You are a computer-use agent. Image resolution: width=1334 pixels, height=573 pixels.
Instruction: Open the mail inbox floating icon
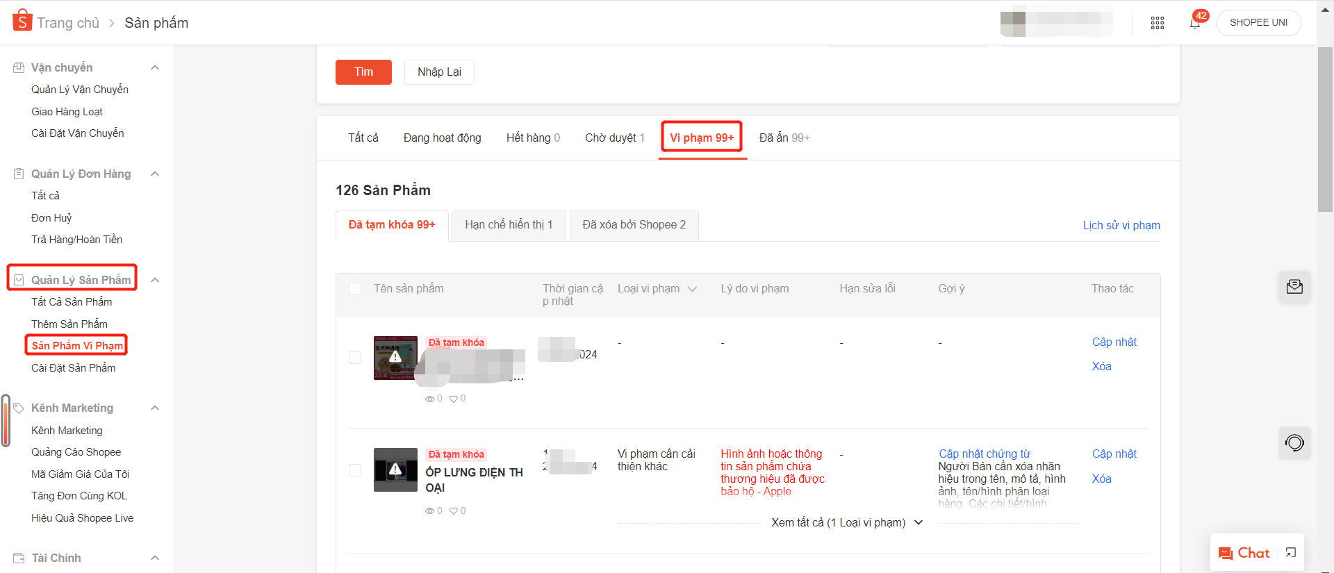tap(1294, 287)
